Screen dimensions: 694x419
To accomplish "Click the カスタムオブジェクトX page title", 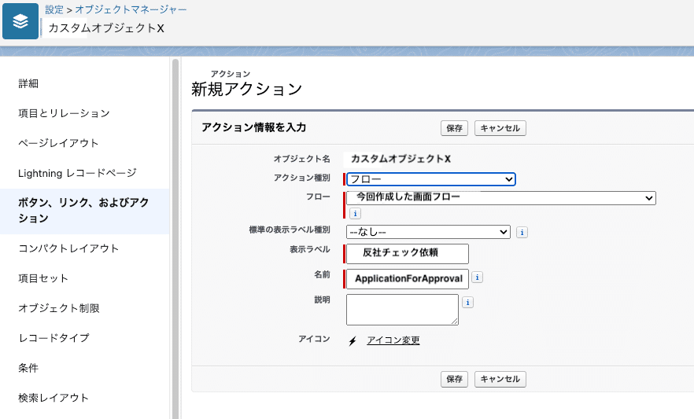I will 106,28.
